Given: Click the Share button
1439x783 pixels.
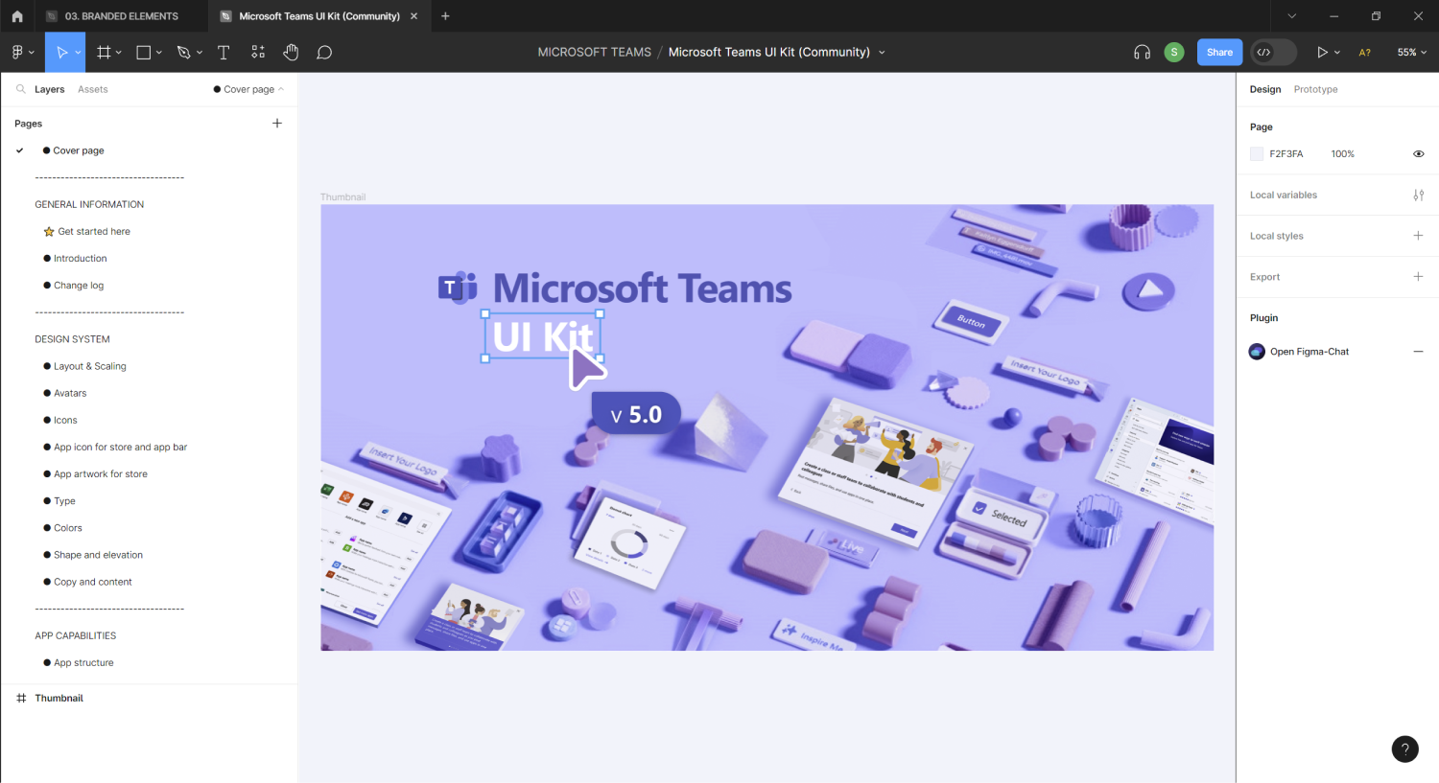Looking at the screenshot, I should point(1219,53).
